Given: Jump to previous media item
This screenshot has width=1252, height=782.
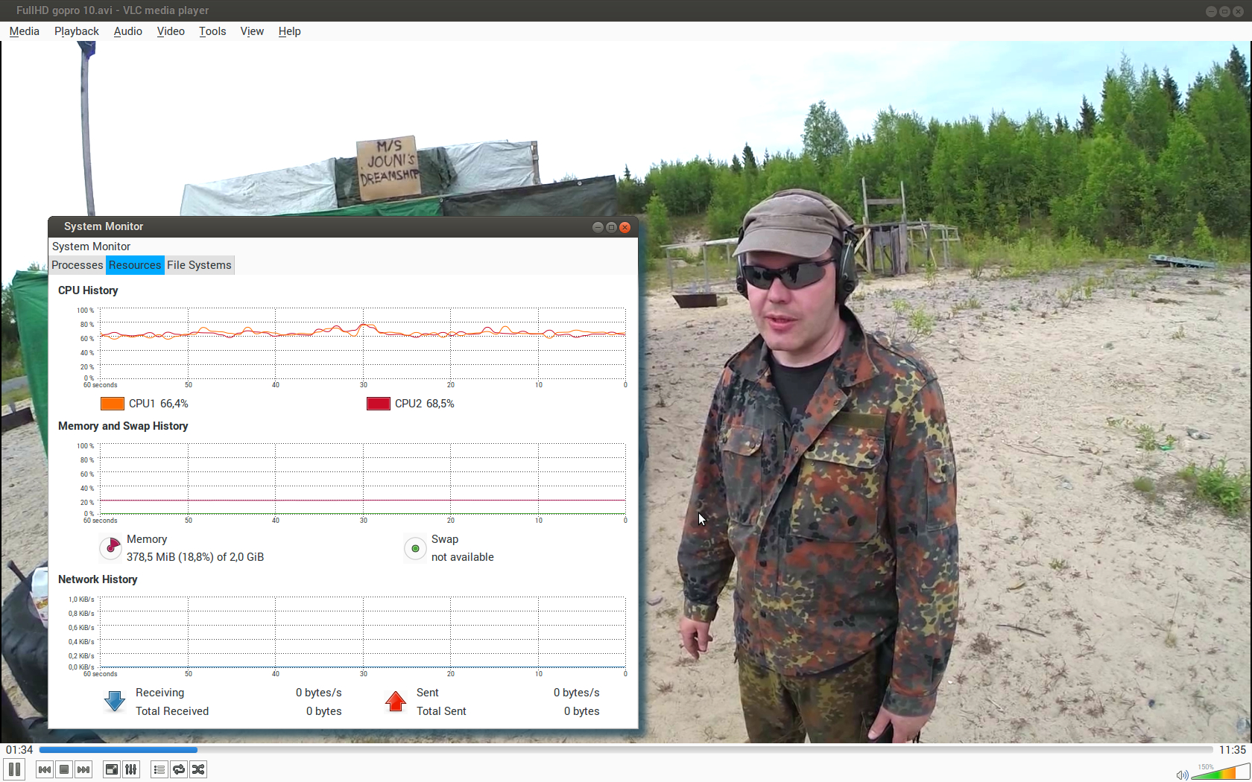Looking at the screenshot, I should (x=45, y=769).
